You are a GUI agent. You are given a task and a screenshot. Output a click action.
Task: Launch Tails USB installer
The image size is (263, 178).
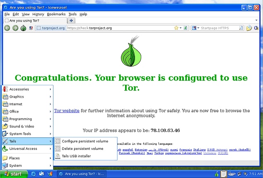click(x=86, y=156)
